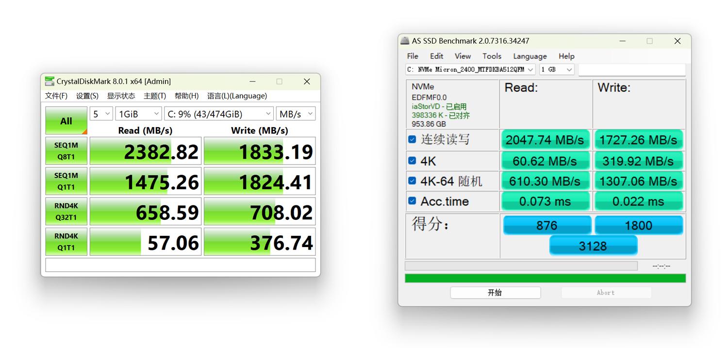Start the RND4K Q1T1 benchmark
728x348 pixels.
click(x=66, y=242)
